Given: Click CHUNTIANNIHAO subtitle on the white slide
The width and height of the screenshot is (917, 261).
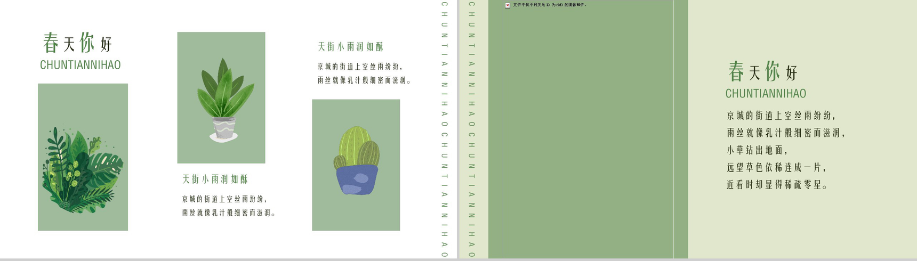Looking at the screenshot, I should (81, 65).
